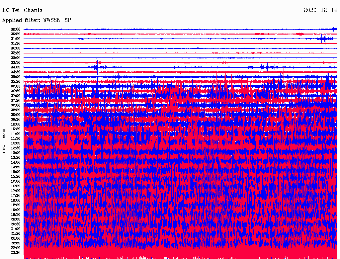Select the 19:30 time label
The image size is (340, 259).
(16, 215)
